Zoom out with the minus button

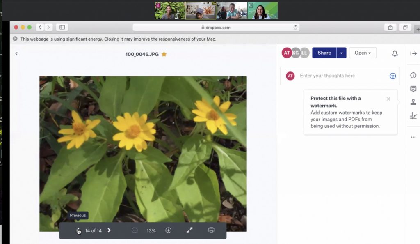click(x=135, y=230)
